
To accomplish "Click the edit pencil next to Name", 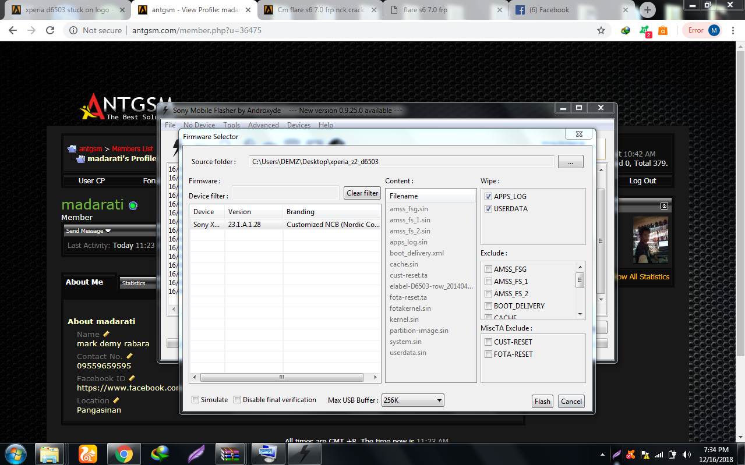I will tap(106, 334).
